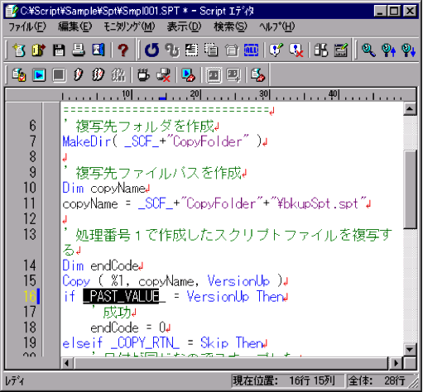Click the grayed multi-footprint icon

(118, 75)
